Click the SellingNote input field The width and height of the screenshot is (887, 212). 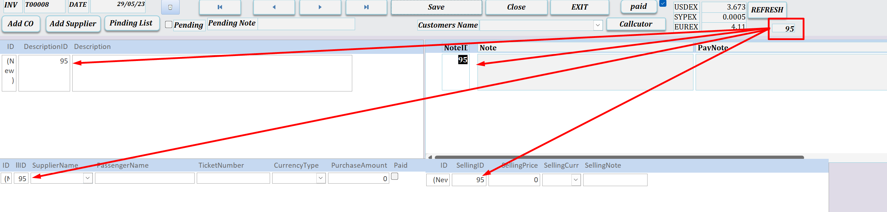(x=615, y=180)
